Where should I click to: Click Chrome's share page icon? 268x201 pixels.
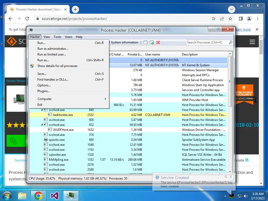tap(222, 19)
